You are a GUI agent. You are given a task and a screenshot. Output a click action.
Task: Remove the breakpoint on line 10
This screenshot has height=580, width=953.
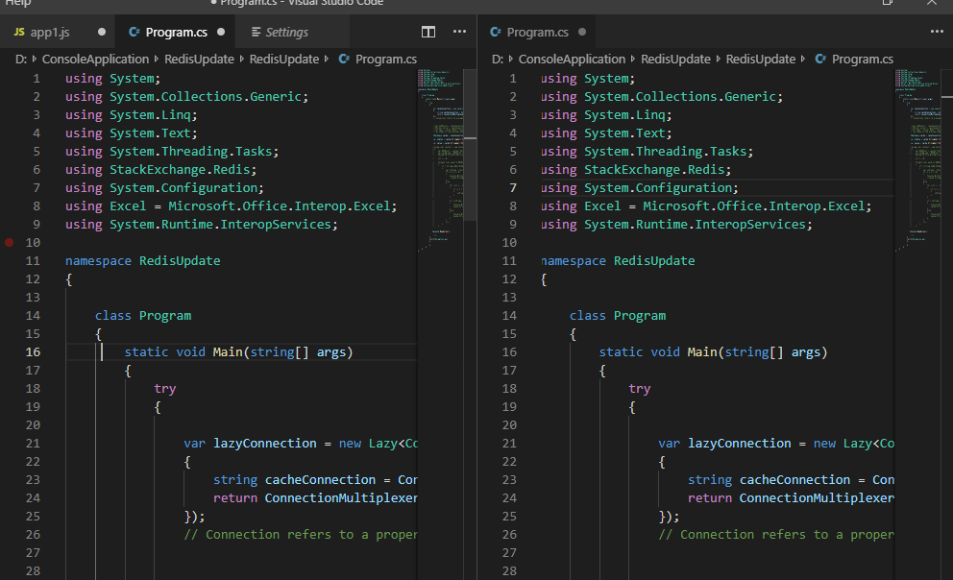click(9, 242)
